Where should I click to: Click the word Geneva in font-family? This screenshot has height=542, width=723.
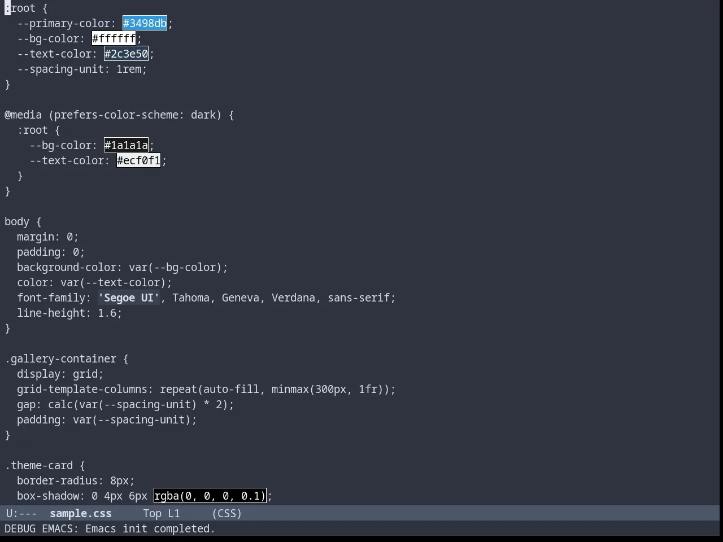(x=241, y=298)
